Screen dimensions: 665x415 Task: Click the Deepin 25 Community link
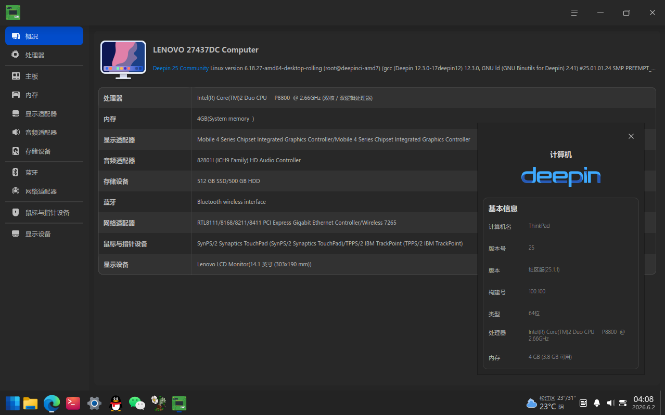181,68
